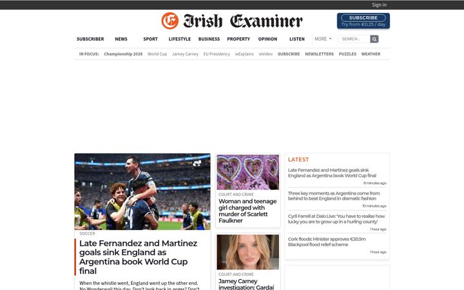Screen dimensions: 464x290
Task: Open the SUBSCRIBER menu item
Action: tap(90, 39)
